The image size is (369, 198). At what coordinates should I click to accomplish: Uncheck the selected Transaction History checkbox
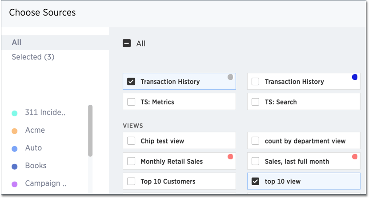click(x=131, y=82)
